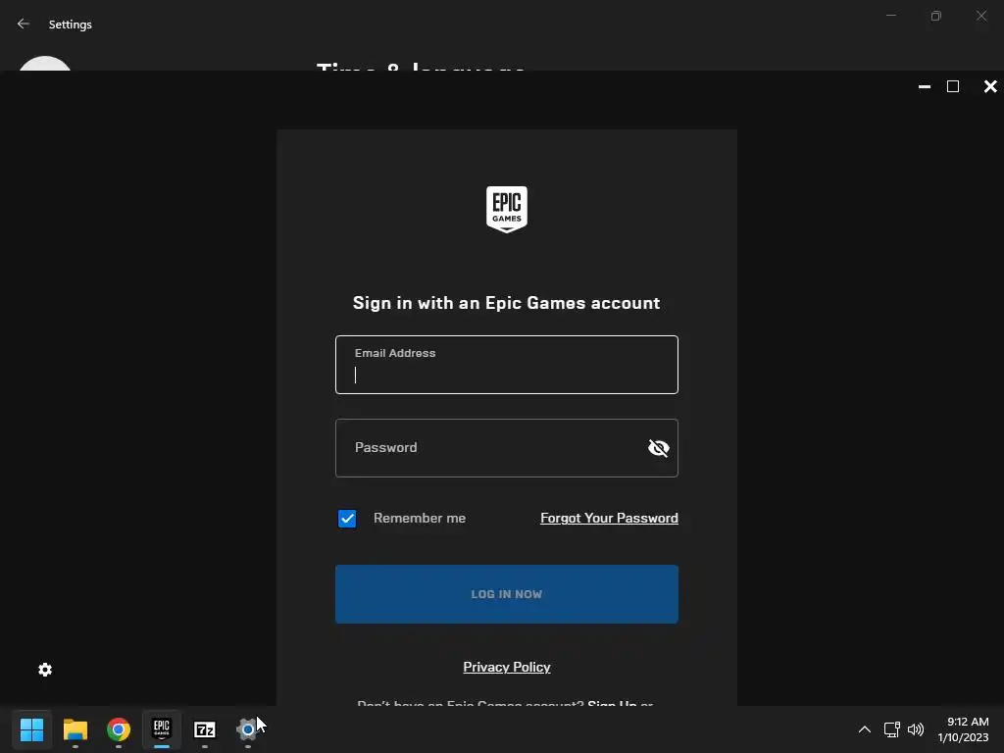The width and height of the screenshot is (1004, 753).
Task: Expand the hidden system tray icons
Action: pyautogui.click(x=865, y=729)
